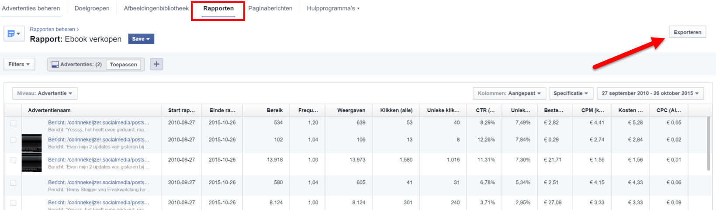Click the Advertenties: (2) filter chip
The image size is (716, 210).
[77, 65]
